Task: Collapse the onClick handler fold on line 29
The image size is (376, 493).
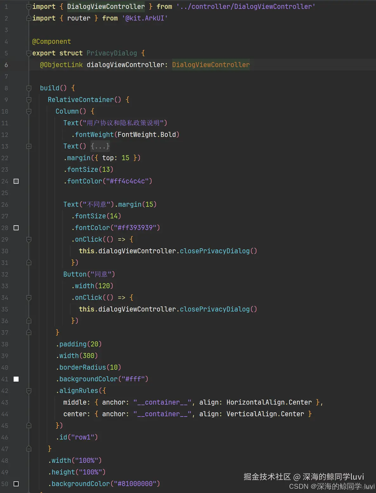Action: 29,240
